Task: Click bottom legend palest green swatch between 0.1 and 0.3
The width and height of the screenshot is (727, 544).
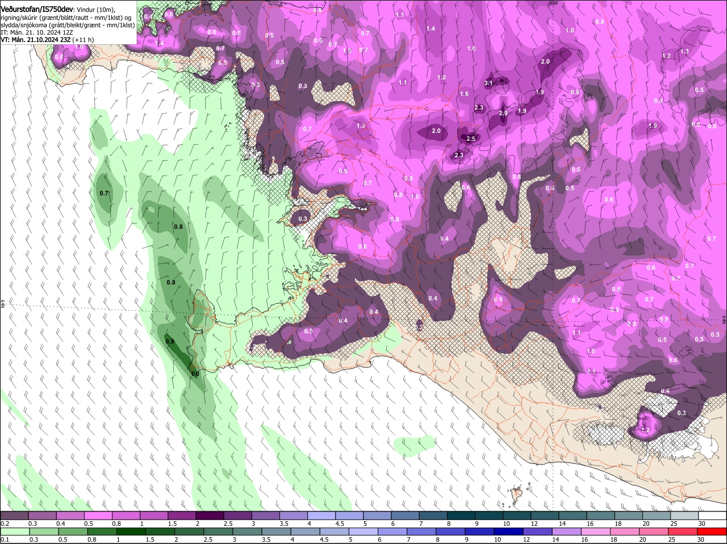Action: (15, 532)
